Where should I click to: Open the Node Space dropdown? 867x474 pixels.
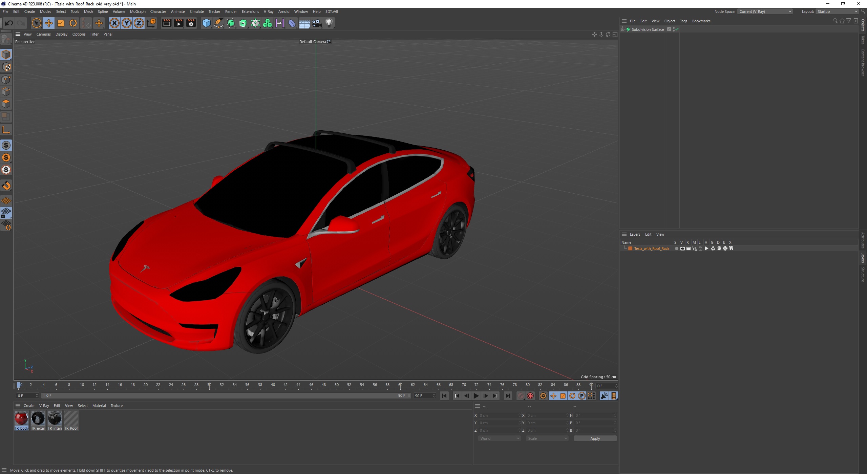click(765, 12)
